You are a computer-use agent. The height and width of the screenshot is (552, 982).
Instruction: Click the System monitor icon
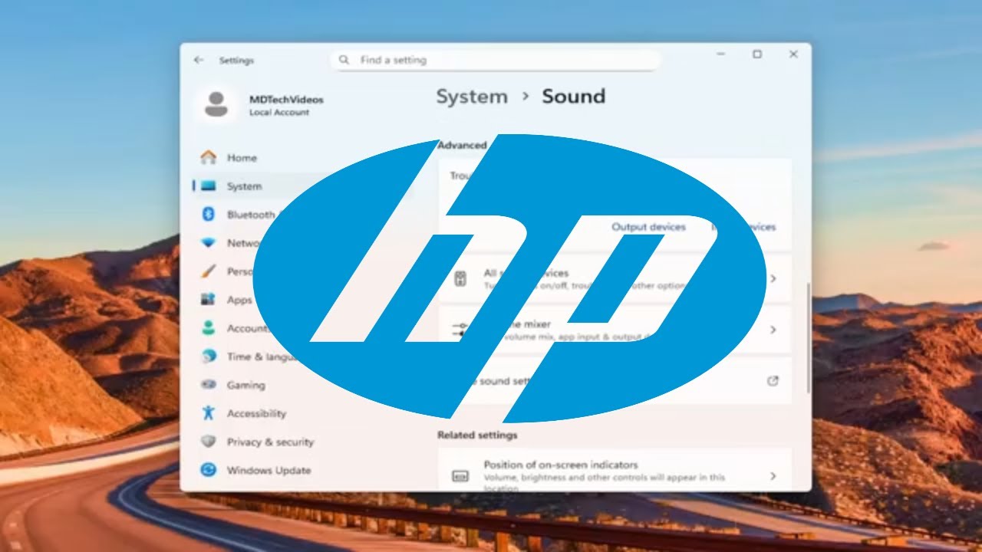click(x=208, y=186)
